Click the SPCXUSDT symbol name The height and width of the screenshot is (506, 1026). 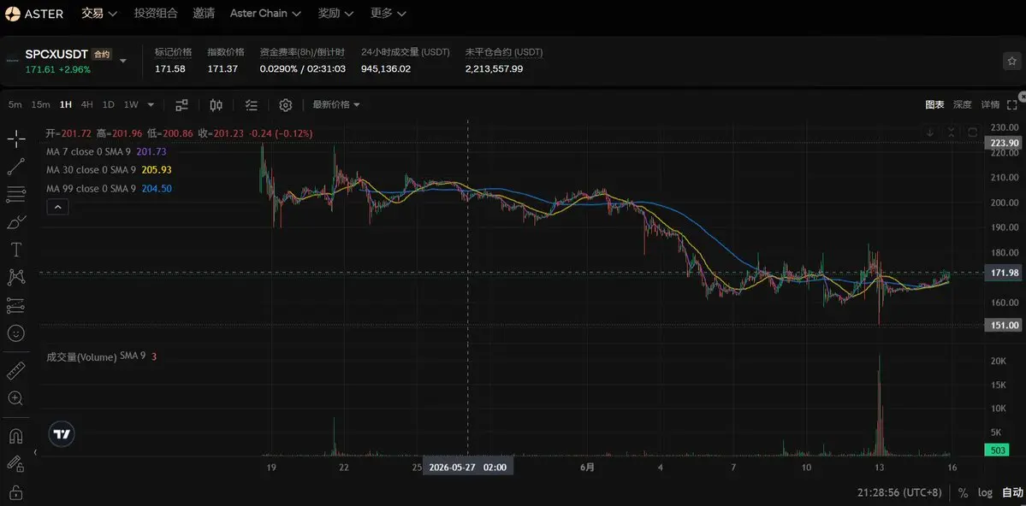coord(56,54)
